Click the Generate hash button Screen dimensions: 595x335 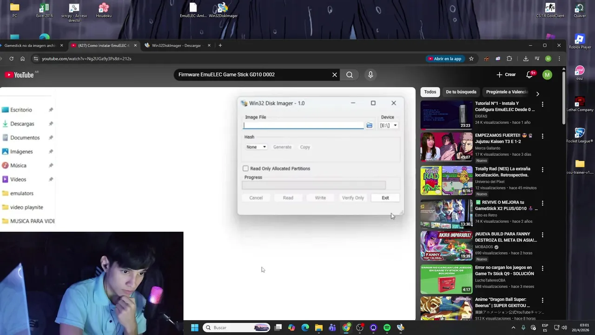pyautogui.click(x=282, y=147)
